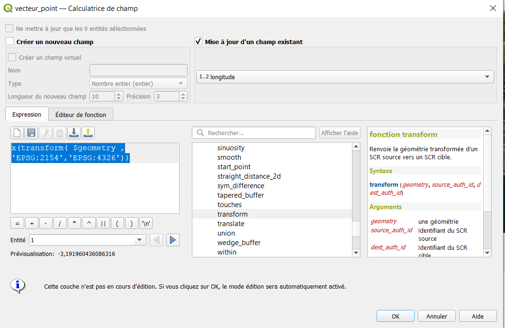
Task: Select the Expression tab
Action: [x=27, y=115]
